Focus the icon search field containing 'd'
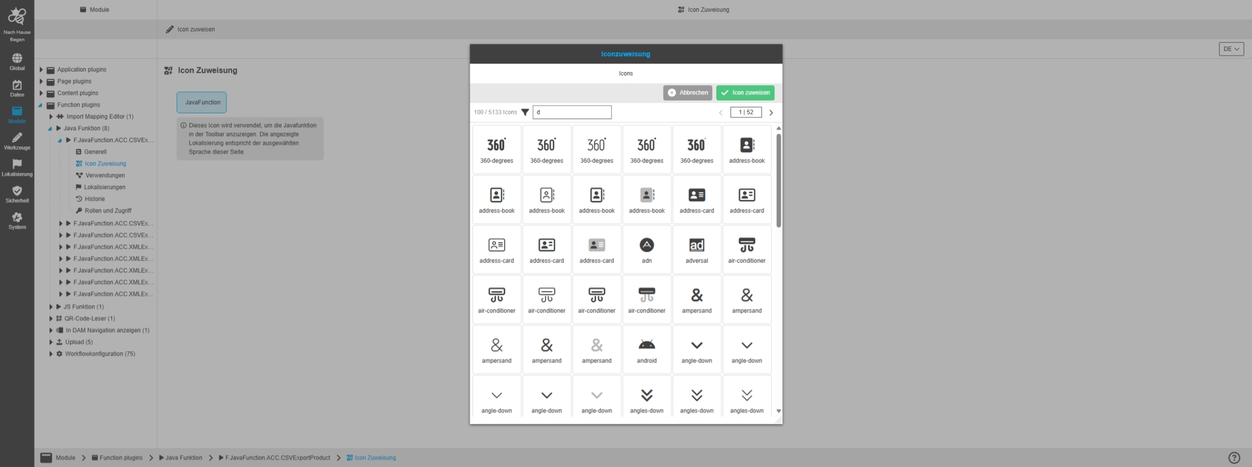The height and width of the screenshot is (467, 1252). click(572, 112)
